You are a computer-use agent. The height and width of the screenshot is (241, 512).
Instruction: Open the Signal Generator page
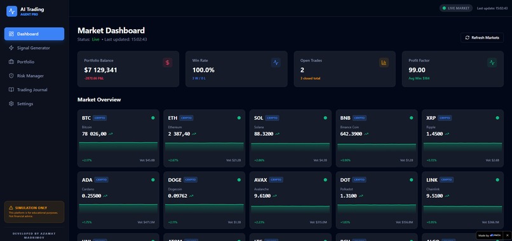point(34,48)
